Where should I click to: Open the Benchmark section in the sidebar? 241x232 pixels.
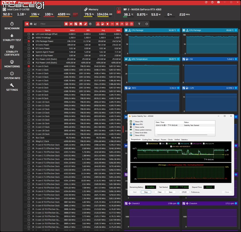coord(12,26)
